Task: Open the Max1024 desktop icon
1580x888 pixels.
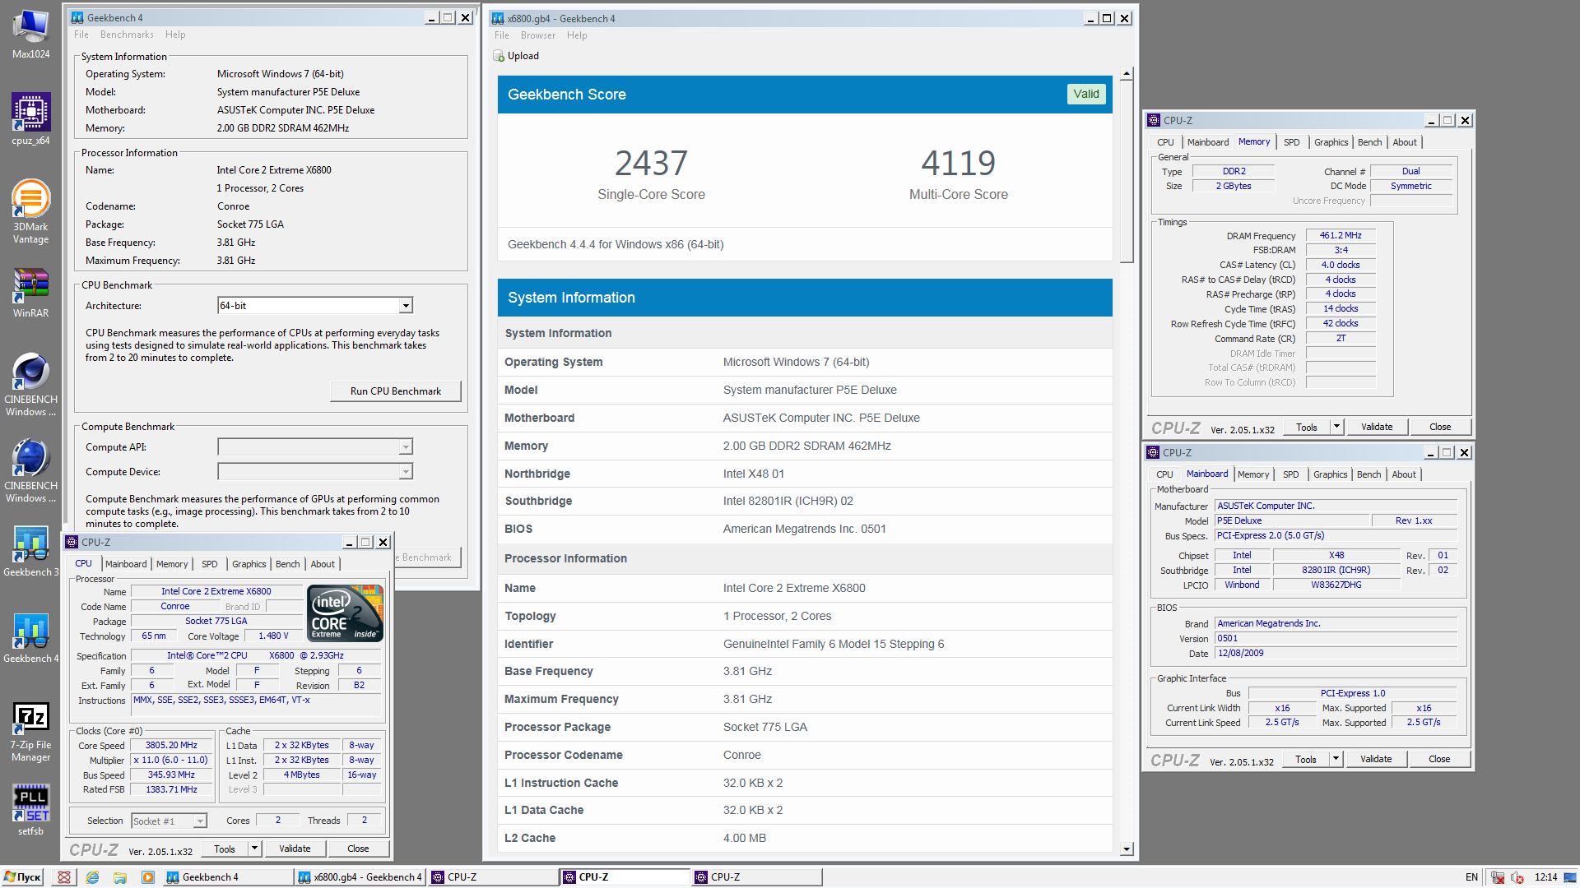Action: point(30,33)
